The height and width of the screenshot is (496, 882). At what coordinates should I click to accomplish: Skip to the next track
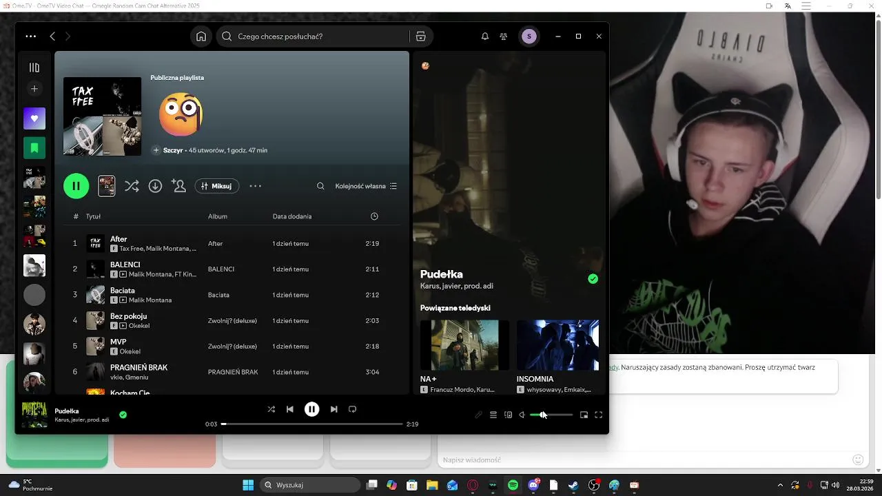pos(334,409)
